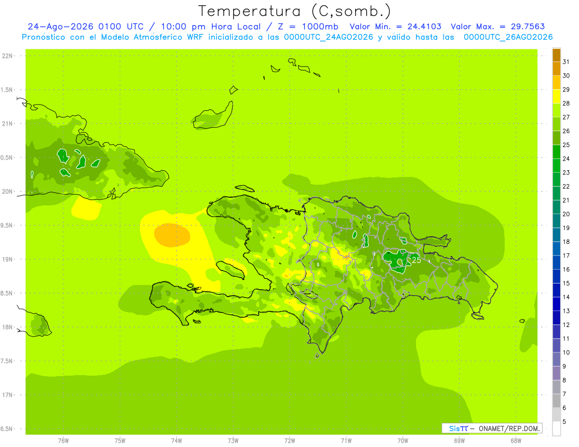Screen dimensions: 579x447
Task: Click the legend value "14"
Action: pyautogui.click(x=566, y=297)
